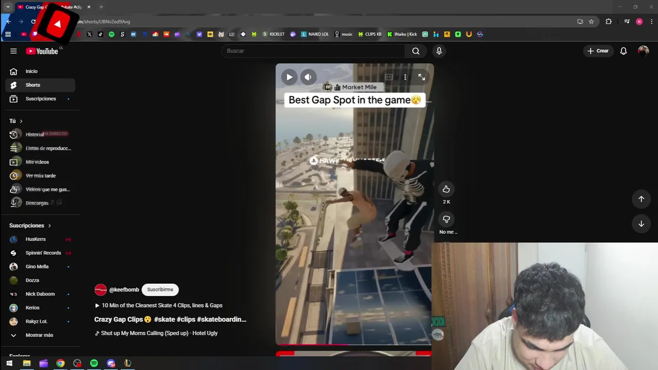Expand Mostrar más subscriptions
This screenshot has width=658, height=370.
point(40,335)
